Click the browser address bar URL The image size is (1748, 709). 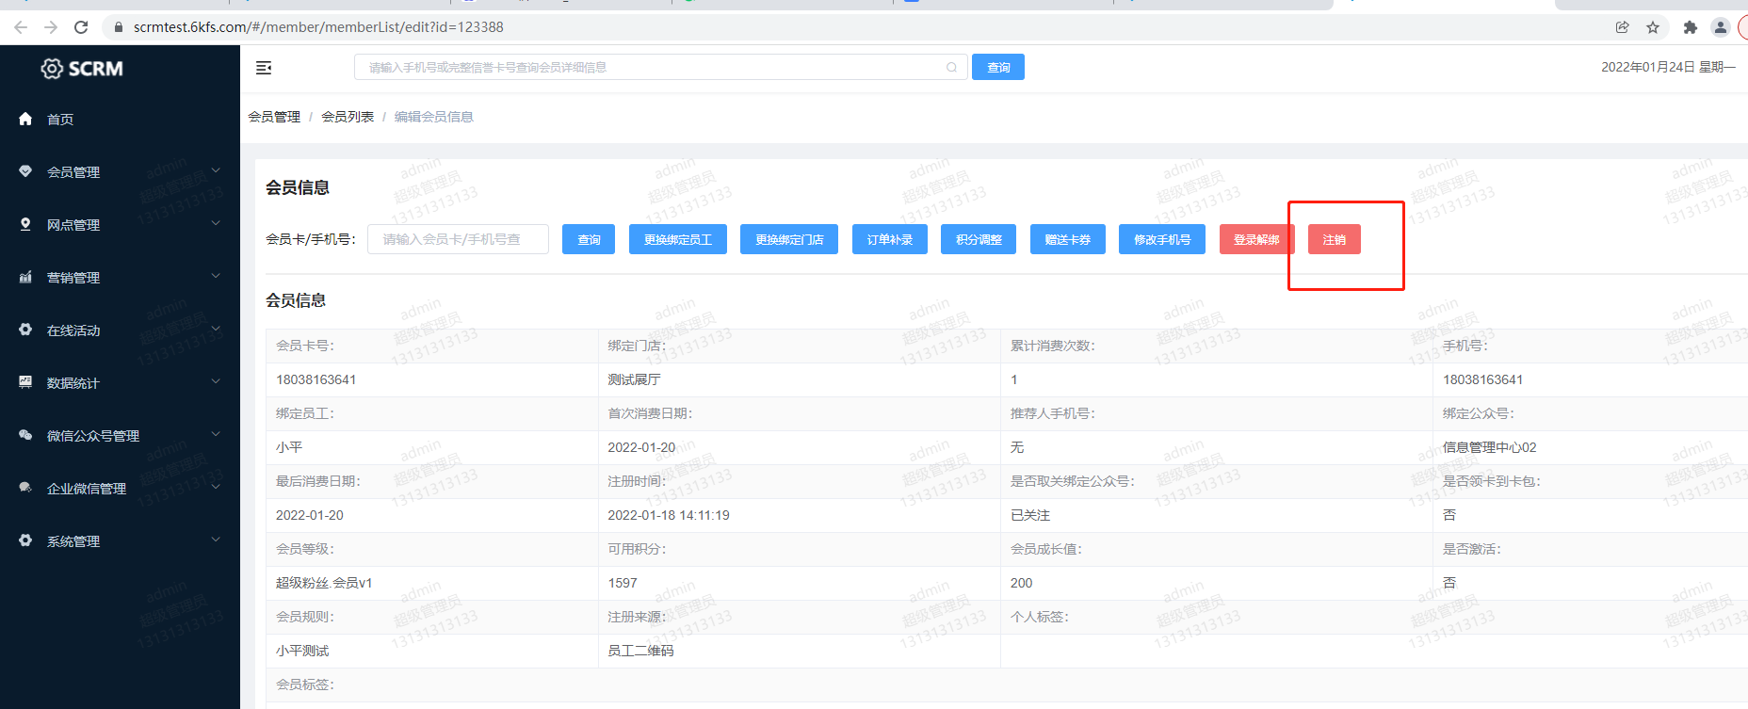click(318, 27)
